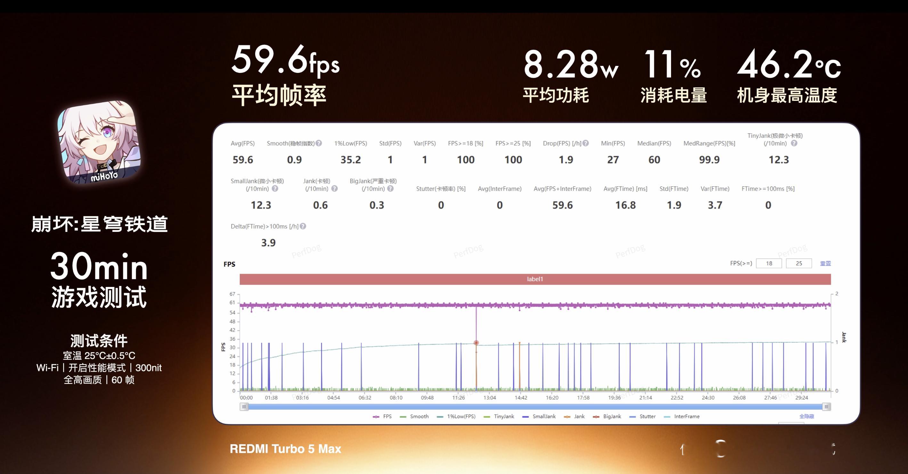The image size is (908, 474).
Task: Click the FPS(>=) field showing 18
Action: coord(769,264)
